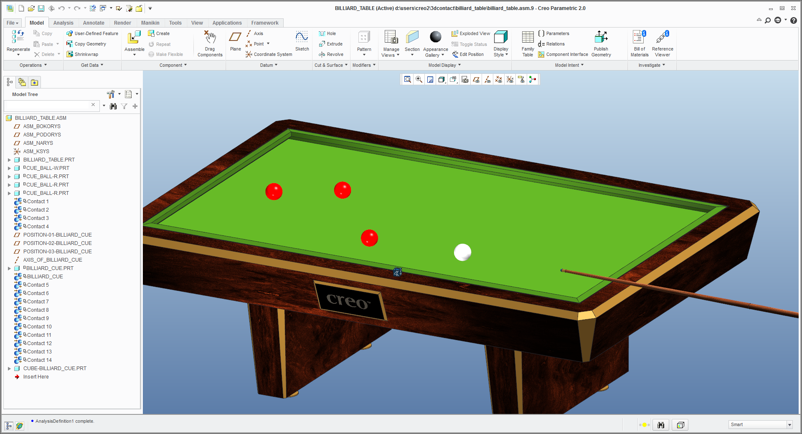Screen dimensions: 802x434
Task: Open the Render ribbon tab
Action: [x=122, y=23]
